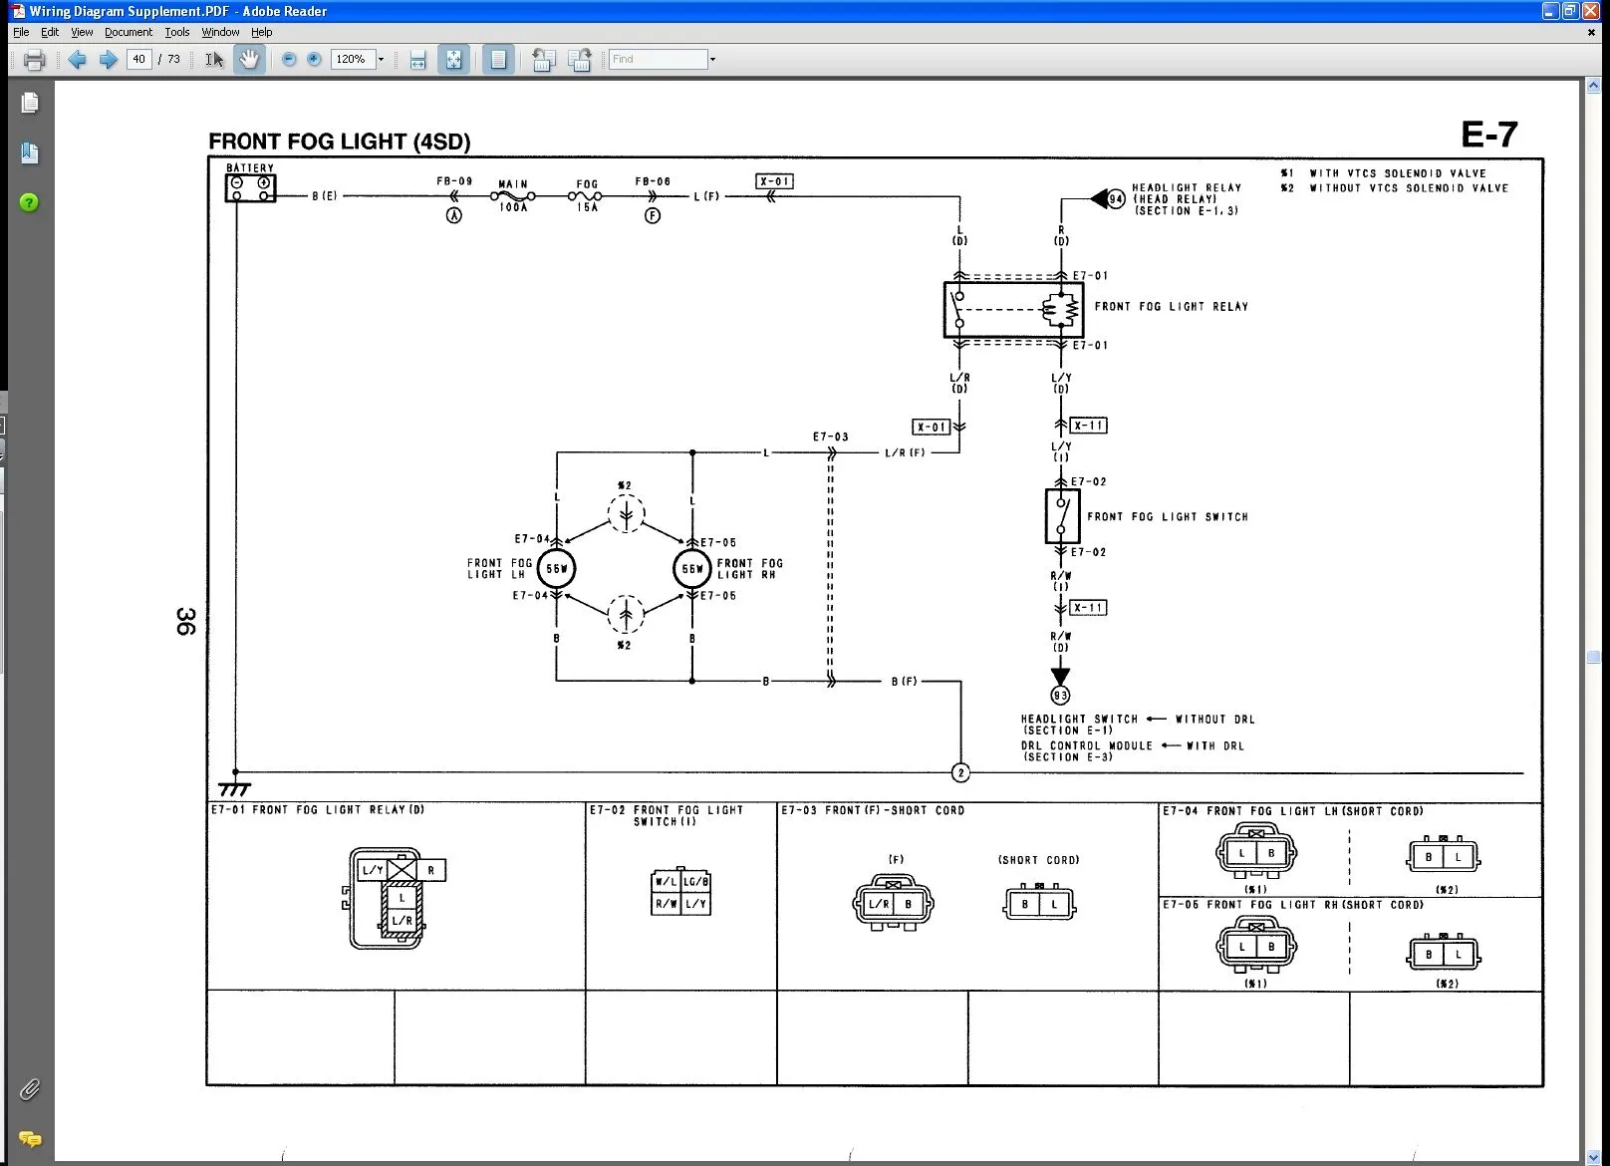Open the Tools menu

[x=177, y=32]
